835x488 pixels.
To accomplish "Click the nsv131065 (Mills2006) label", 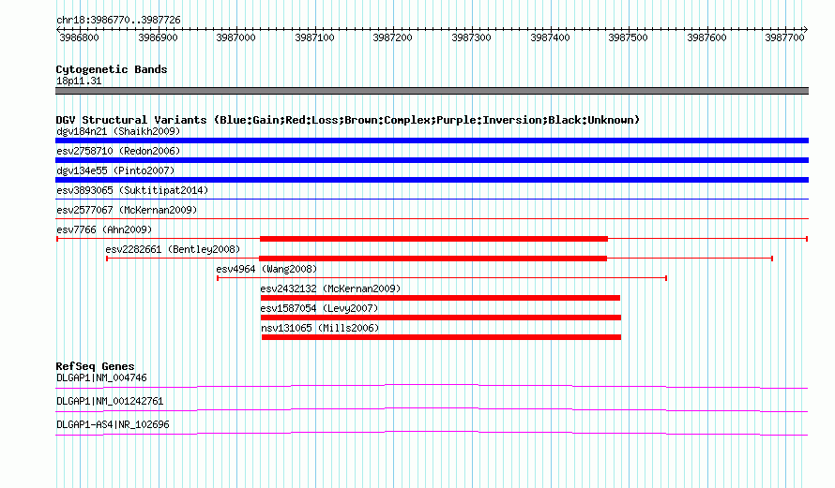I will (x=320, y=328).
